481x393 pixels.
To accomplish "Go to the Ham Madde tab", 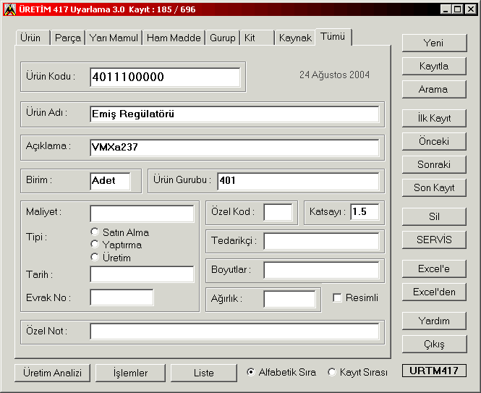I will click(174, 38).
